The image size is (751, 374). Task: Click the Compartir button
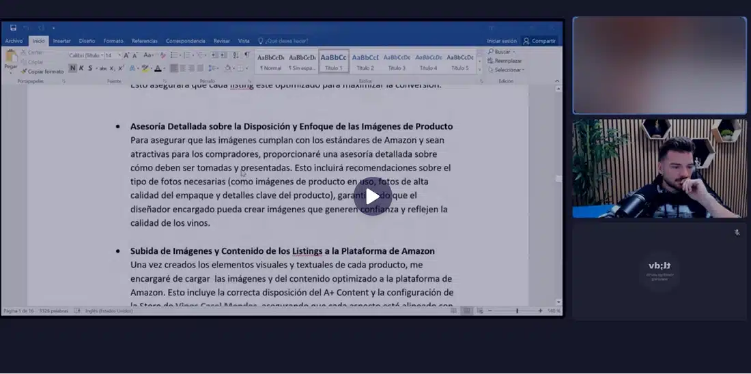click(539, 41)
